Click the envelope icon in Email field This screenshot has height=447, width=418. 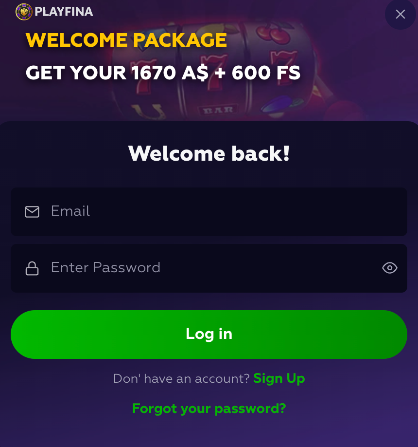(x=32, y=212)
